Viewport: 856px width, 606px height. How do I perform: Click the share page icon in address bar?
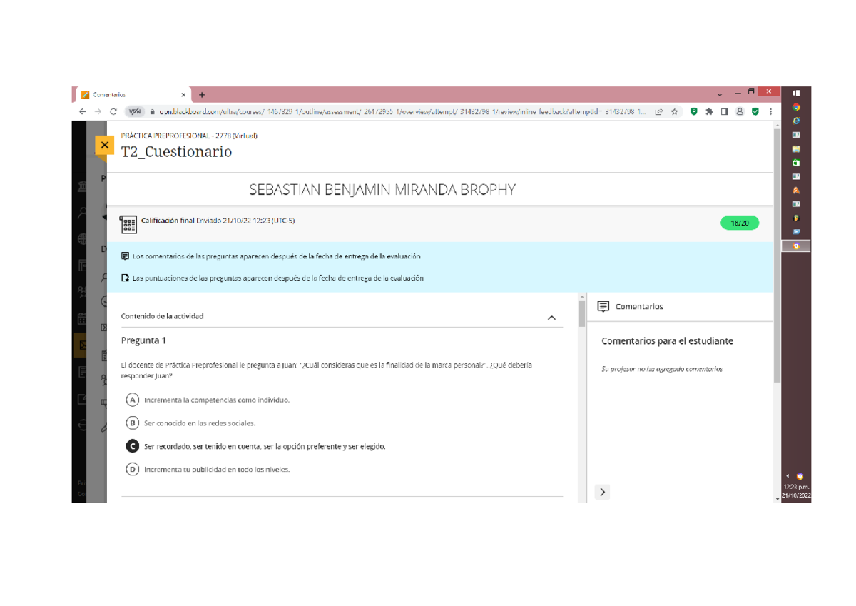(658, 112)
